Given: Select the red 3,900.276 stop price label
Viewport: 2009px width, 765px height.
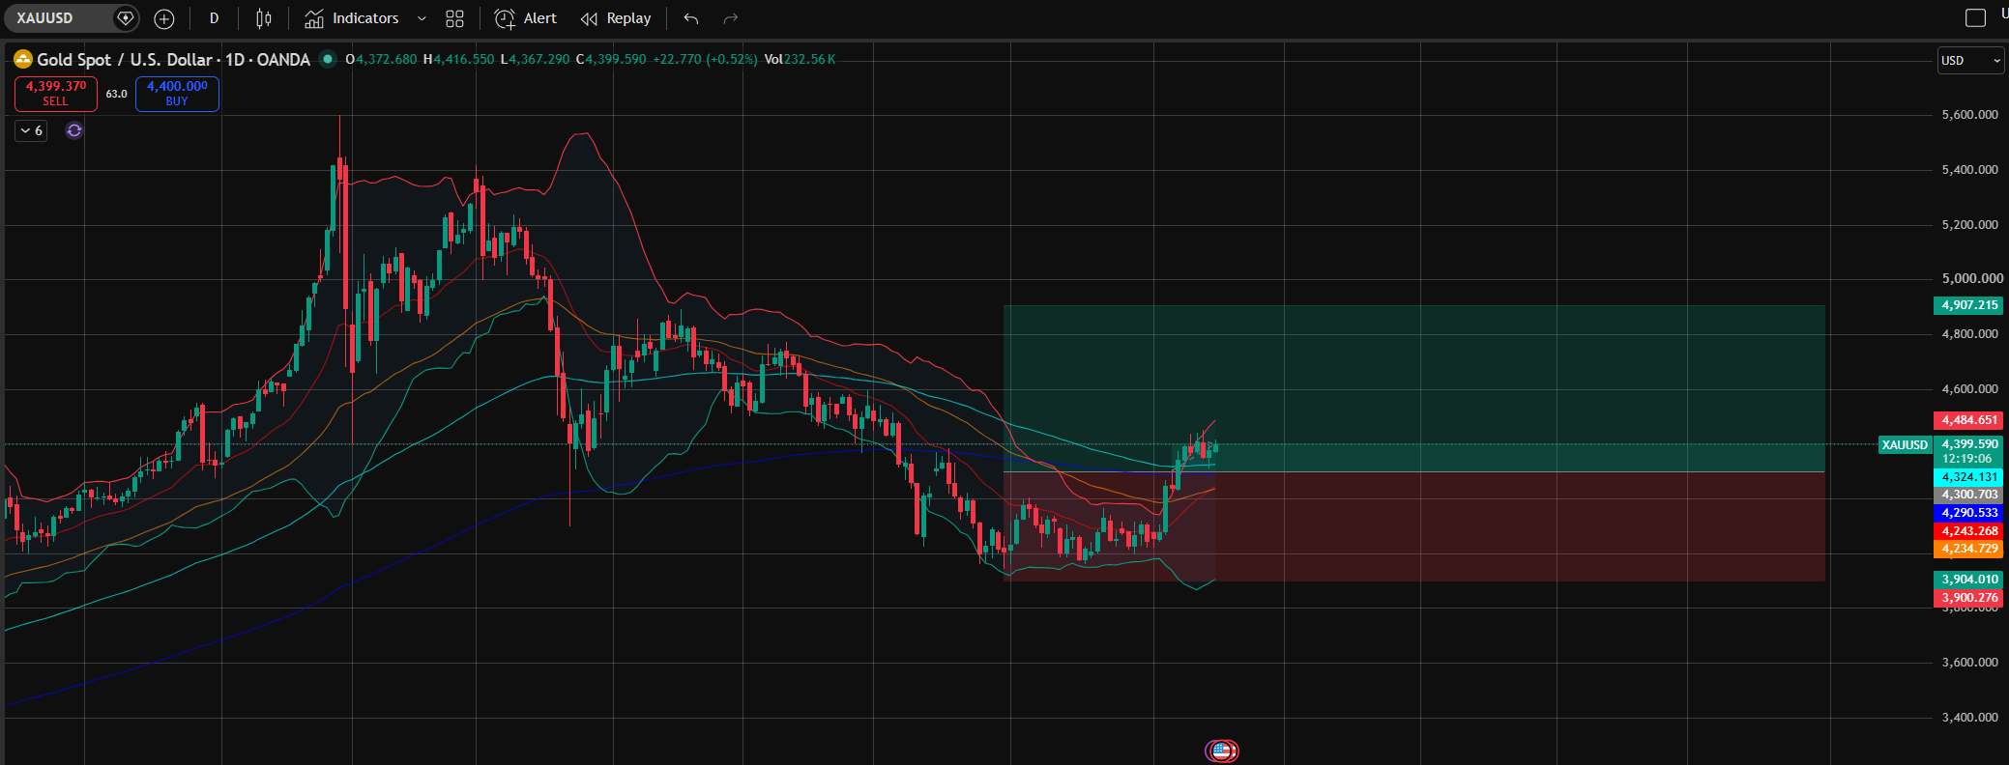Looking at the screenshot, I should (x=1969, y=598).
